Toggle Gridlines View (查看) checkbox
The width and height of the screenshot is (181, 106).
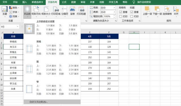pos(121,12)
